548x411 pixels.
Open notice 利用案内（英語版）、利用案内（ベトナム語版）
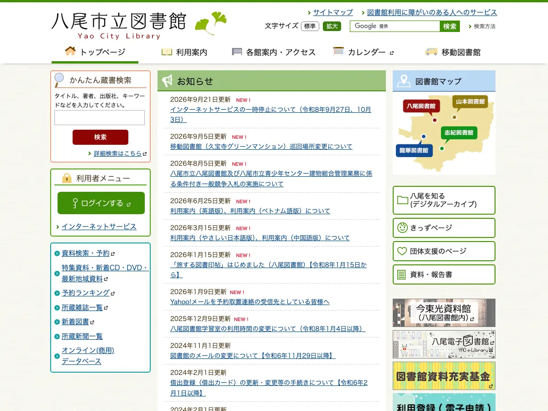[x=250, y=211]
